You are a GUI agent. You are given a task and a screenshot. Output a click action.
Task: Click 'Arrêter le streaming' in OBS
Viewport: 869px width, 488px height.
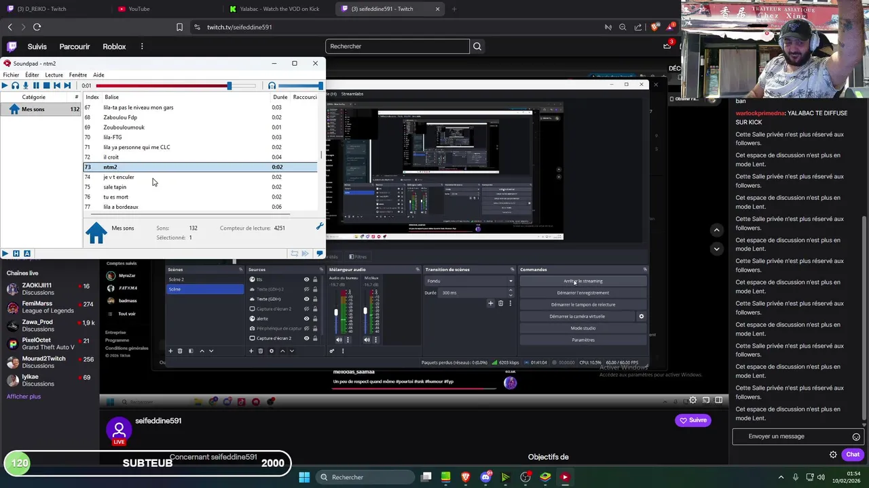(583, 281)
